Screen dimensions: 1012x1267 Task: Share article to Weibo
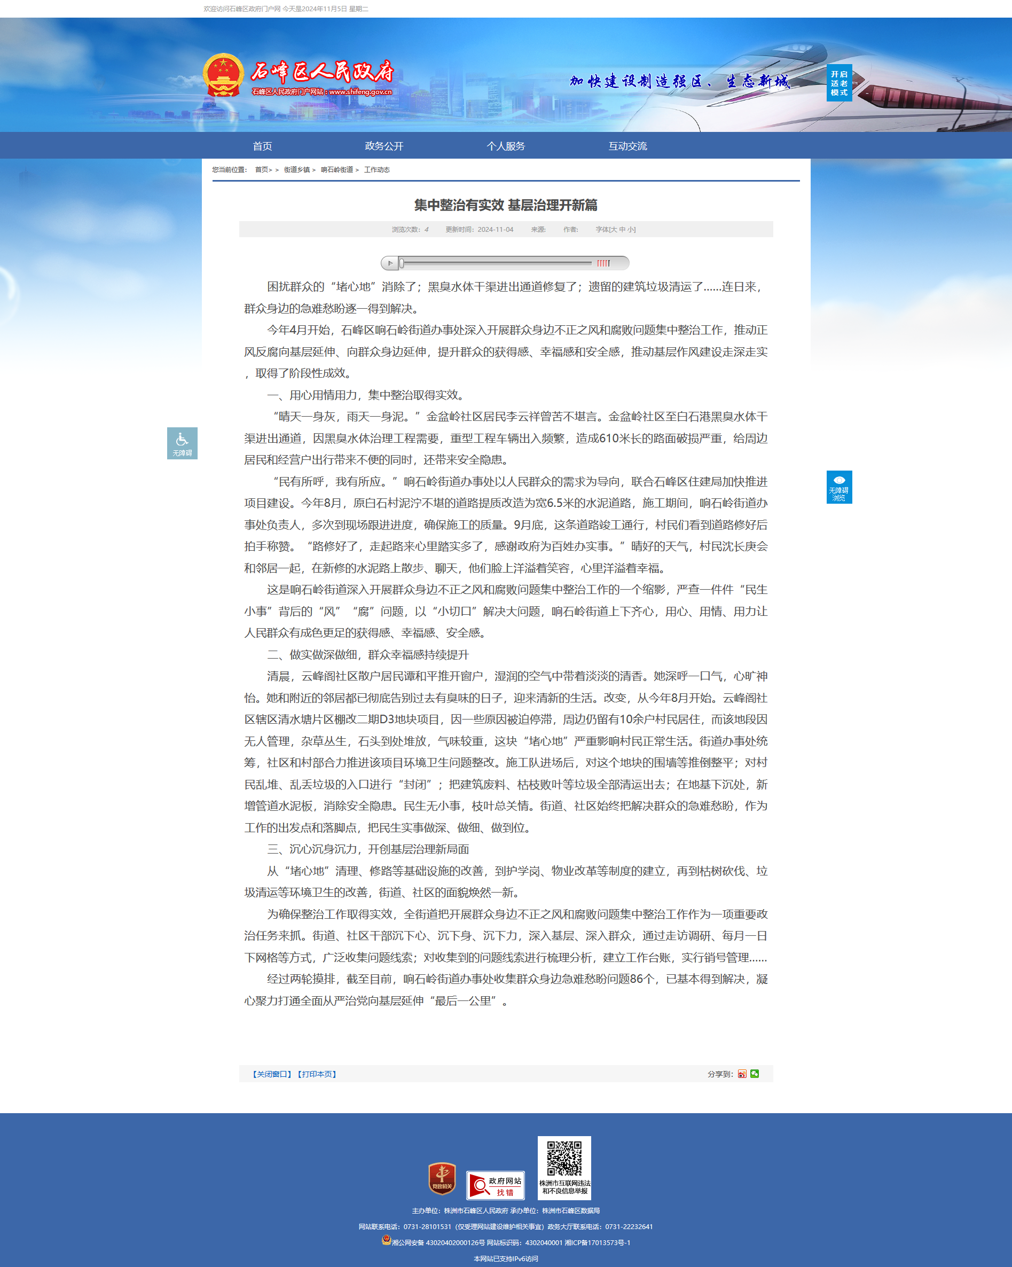click(742, 1074)
